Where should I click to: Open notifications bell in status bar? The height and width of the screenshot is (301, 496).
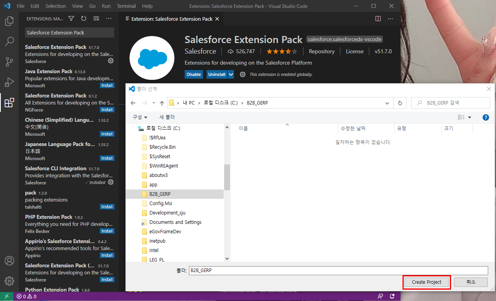pyautogui.click(x=392, y=296)
